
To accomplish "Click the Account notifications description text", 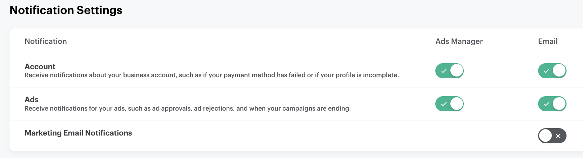I will coord(212,75).
